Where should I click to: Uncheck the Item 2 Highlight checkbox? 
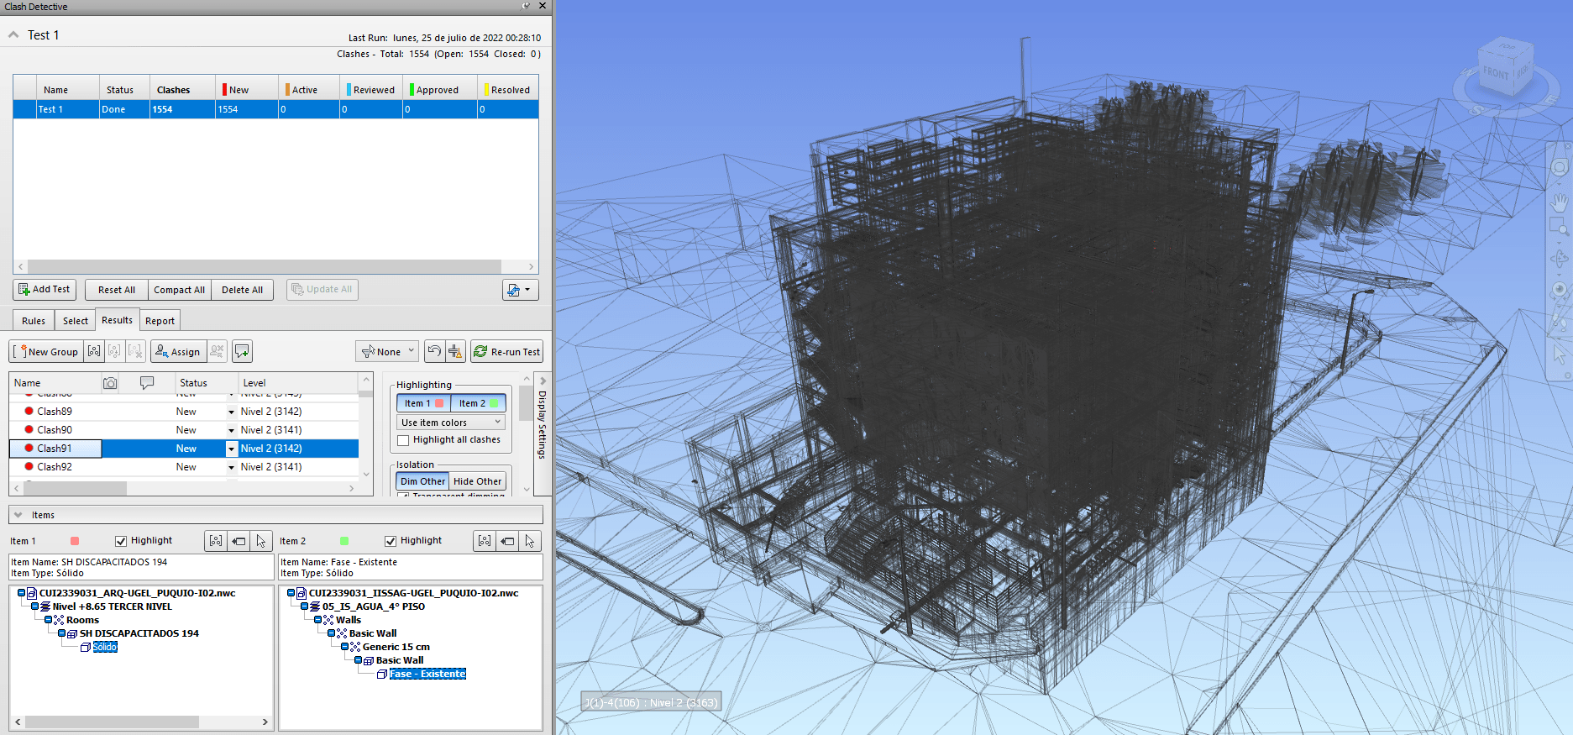pyautogui.click(x=391, y=541)
